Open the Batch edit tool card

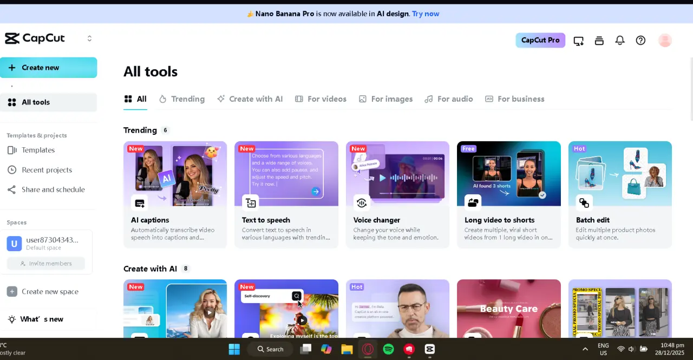tap(620, 194)
